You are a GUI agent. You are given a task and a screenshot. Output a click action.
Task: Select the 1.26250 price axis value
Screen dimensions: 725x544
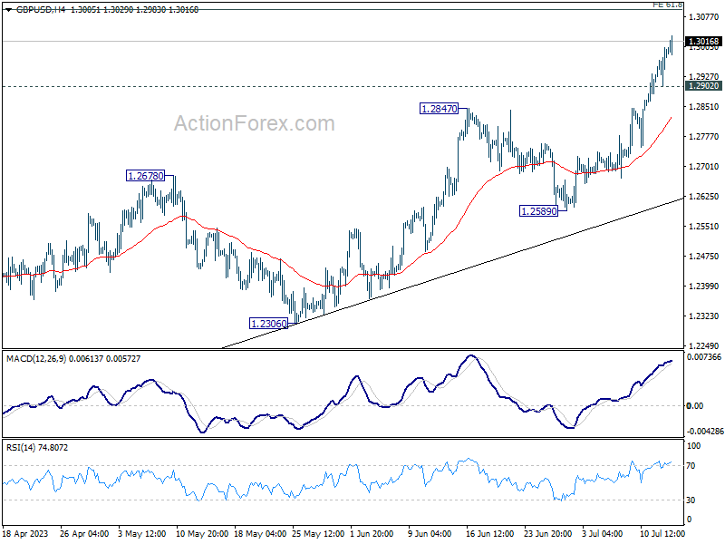704,197
